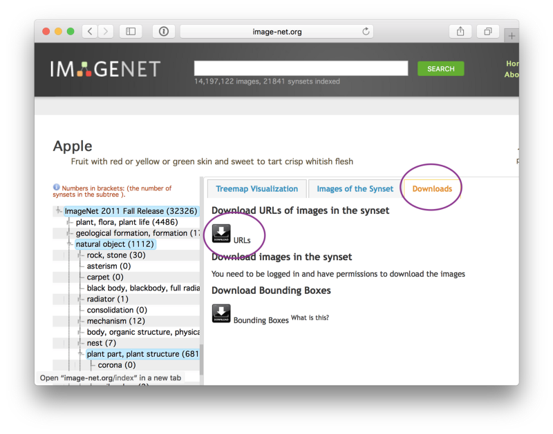Click the ImageNet logo
Screen dimensions: 553x434
click(x=105, y=68)
